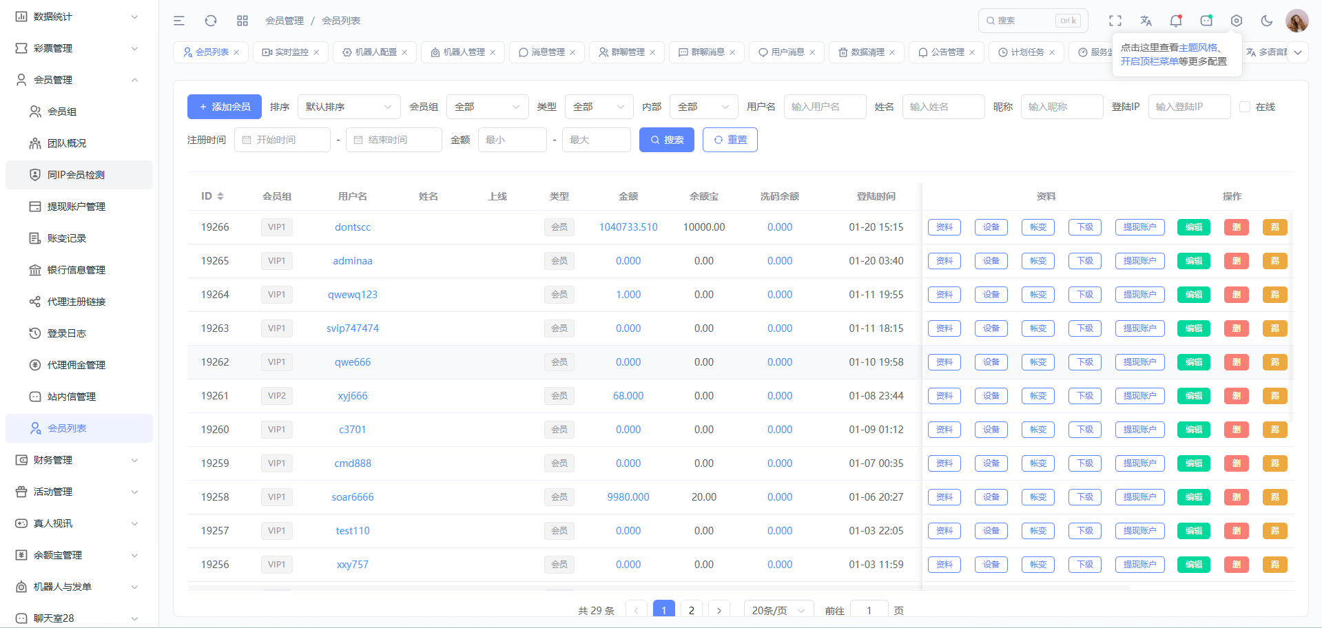Screen dimensions: 1322x628
Task: Enter fullscreen mode via the header icon
Action: point(1115,21)
